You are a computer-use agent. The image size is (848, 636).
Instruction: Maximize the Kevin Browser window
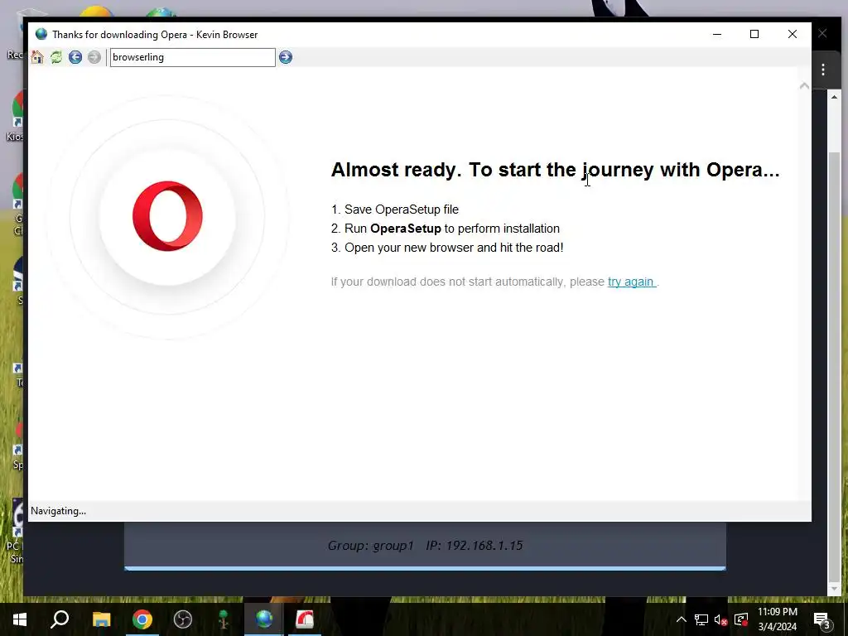pos(754,34)
